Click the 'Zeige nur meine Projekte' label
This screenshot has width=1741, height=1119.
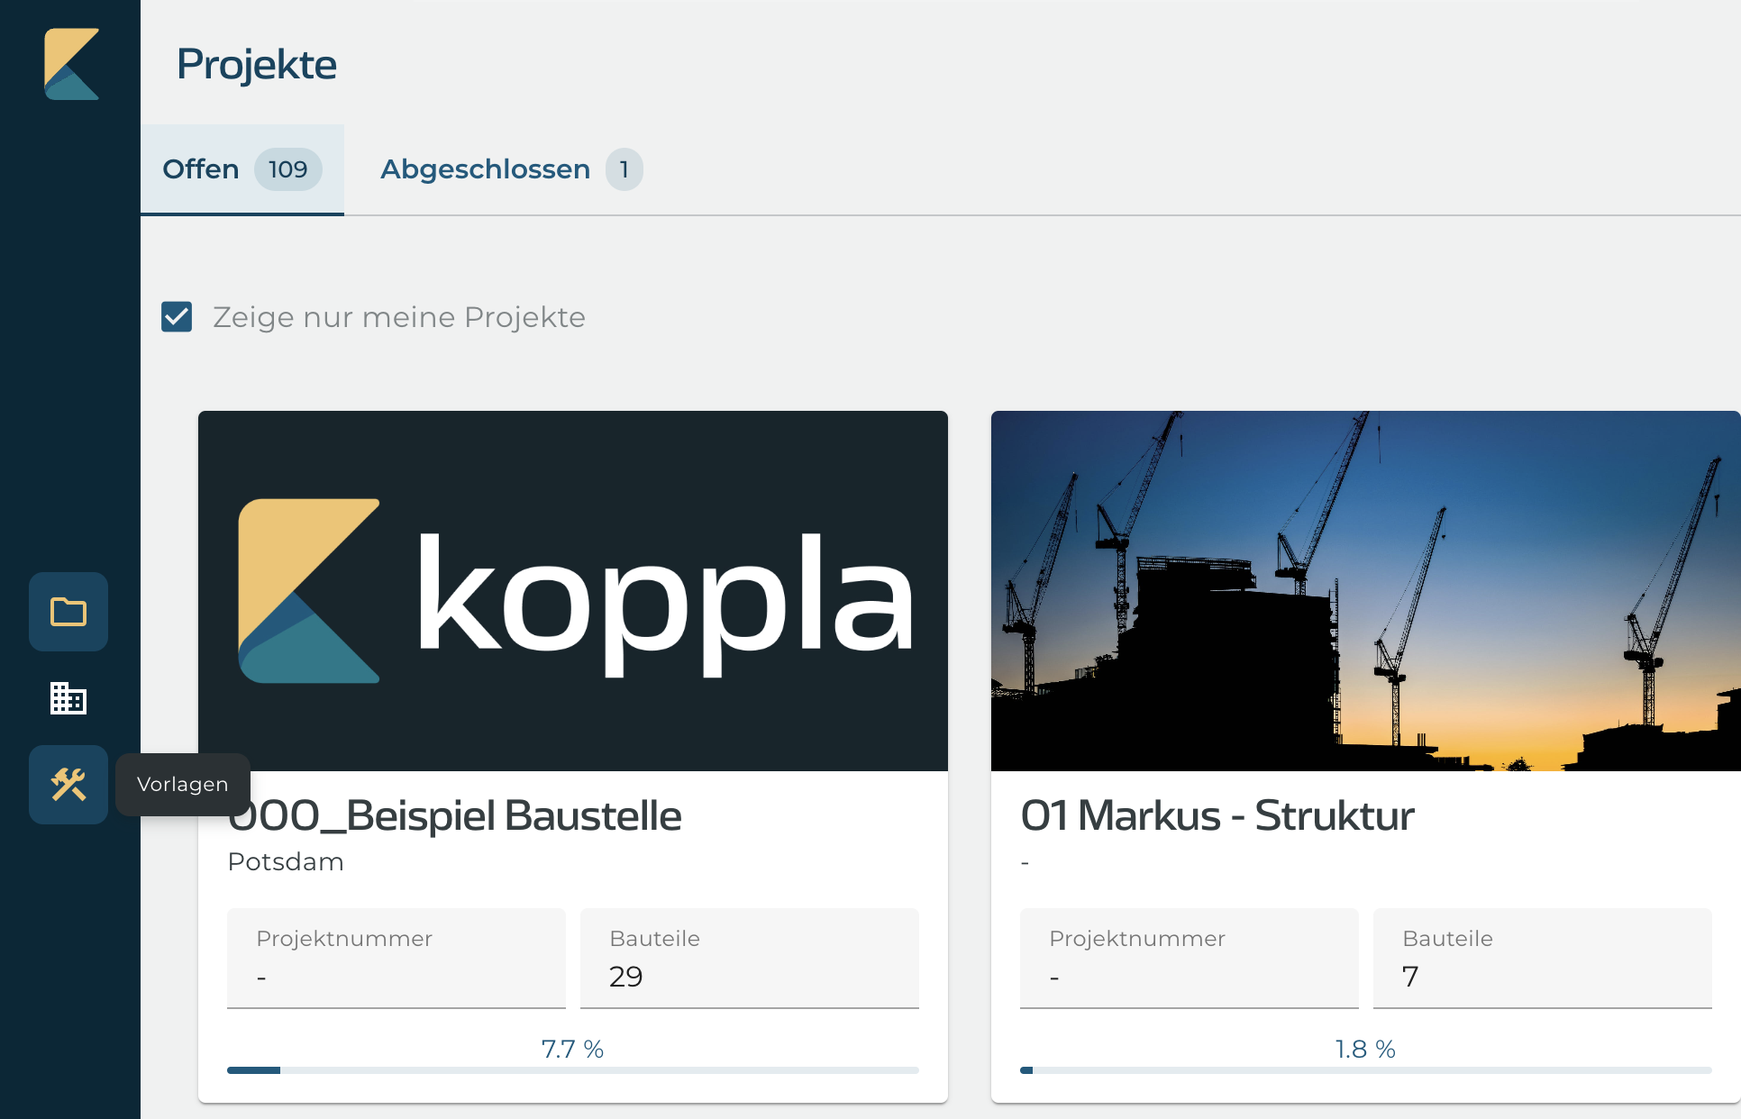click(x=399, y=317)
